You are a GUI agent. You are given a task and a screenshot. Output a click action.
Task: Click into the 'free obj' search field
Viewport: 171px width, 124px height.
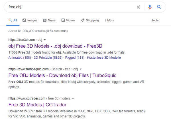[68, 7]
